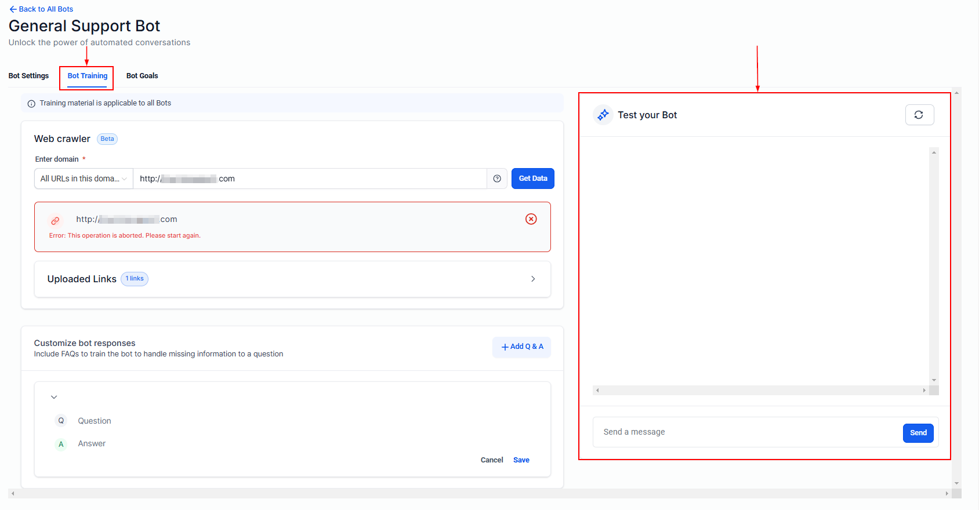Click the Customize bot responses heading
This screenshot has width=979, height=510.
click(85, 343)
